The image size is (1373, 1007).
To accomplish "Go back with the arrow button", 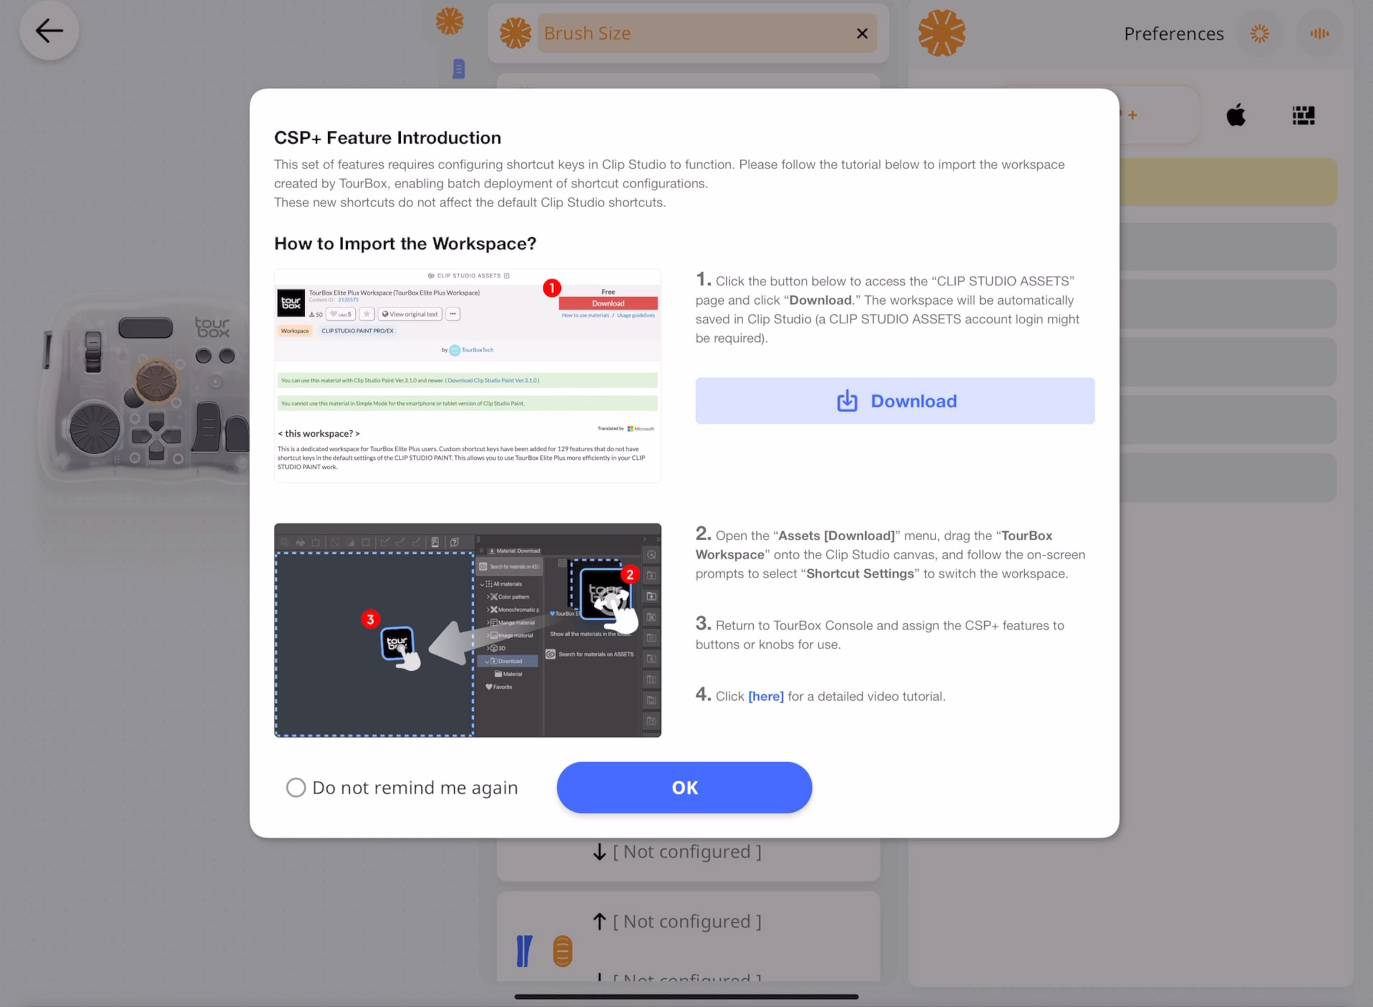I will point(49,30).
